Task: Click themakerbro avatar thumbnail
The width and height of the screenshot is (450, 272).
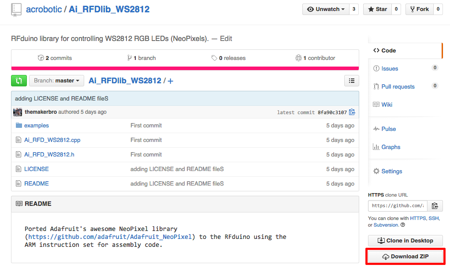Action: tap(18, 112)
